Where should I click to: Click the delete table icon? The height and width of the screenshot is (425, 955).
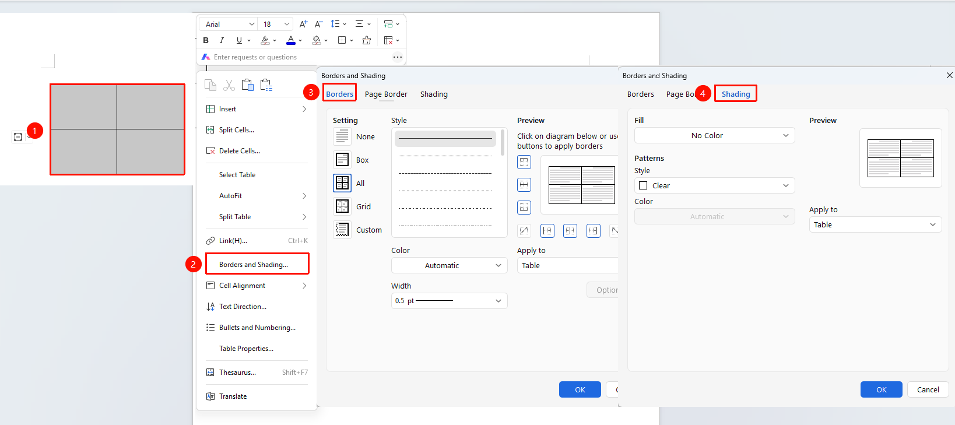click(388, 40)
